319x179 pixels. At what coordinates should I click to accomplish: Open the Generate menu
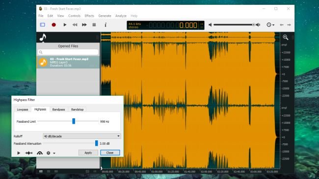105,16
